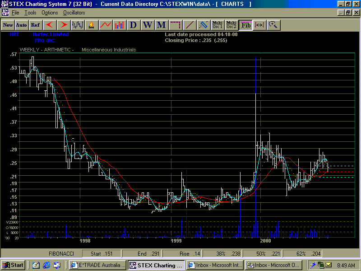361x271 pixels.
Task: Click the Fibonacci End .291 field
Action: pos(142,254)
